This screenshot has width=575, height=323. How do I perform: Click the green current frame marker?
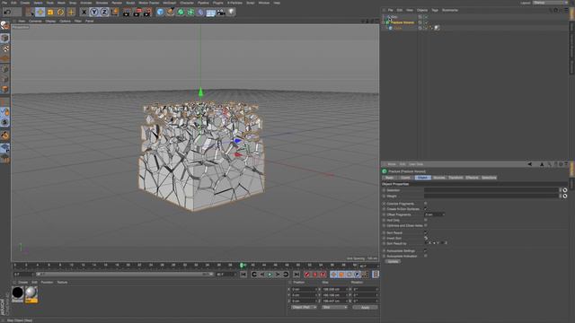click(242, 265)
